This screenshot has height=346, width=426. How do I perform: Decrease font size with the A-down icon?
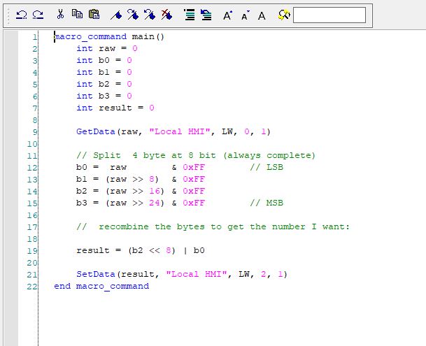(245, 15)
